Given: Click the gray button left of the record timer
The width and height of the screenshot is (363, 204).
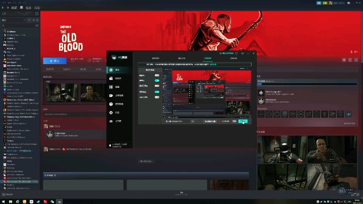Looking at the screenshot, I should click(x=210, y=121).
